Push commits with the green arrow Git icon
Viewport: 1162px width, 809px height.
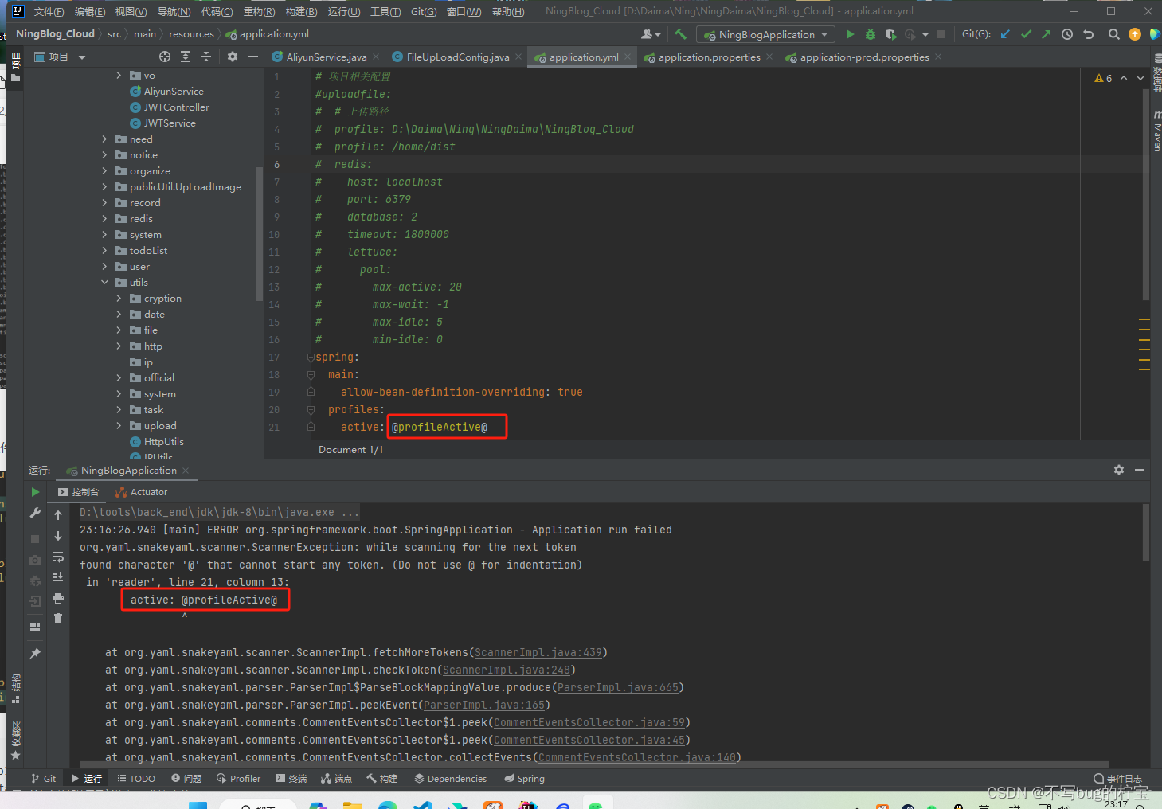click(1045, 34)
